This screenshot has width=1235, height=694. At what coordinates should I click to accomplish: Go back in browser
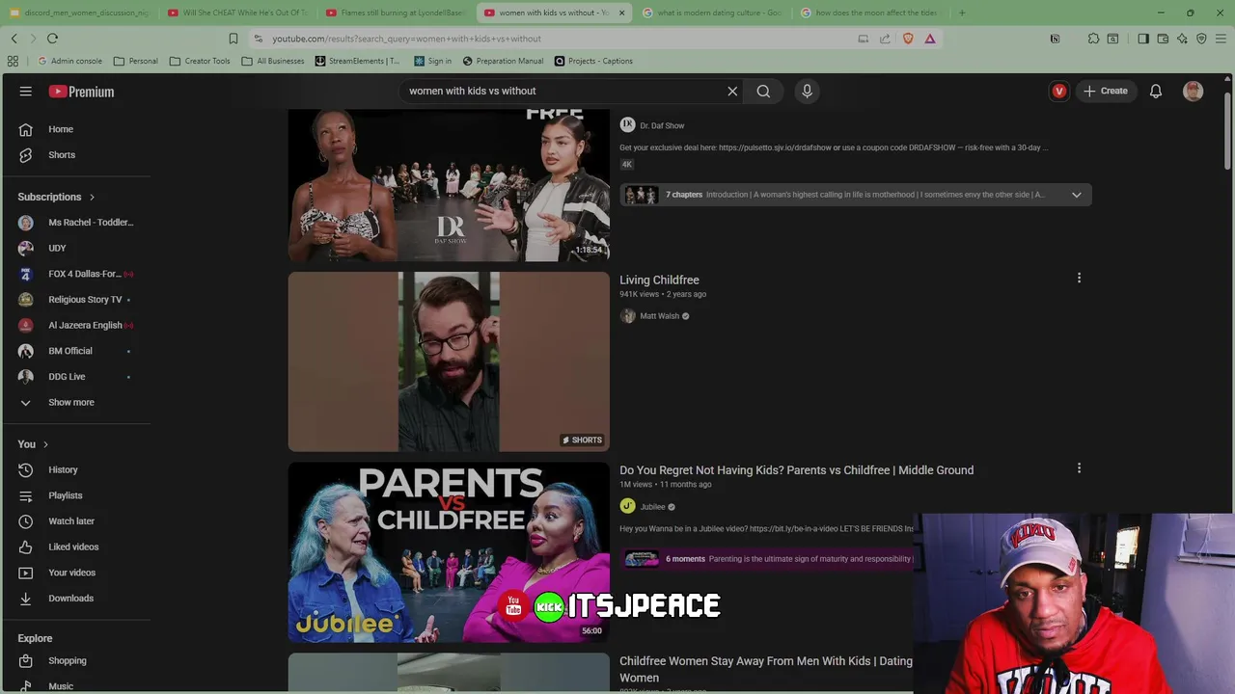pyautogui.click(x=14, y=39)
